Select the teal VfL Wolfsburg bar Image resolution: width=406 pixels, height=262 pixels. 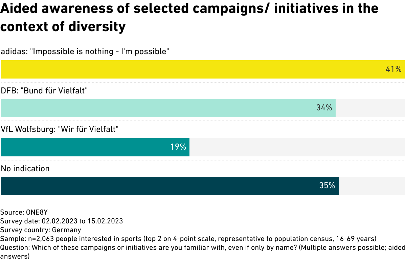(85, 147)
